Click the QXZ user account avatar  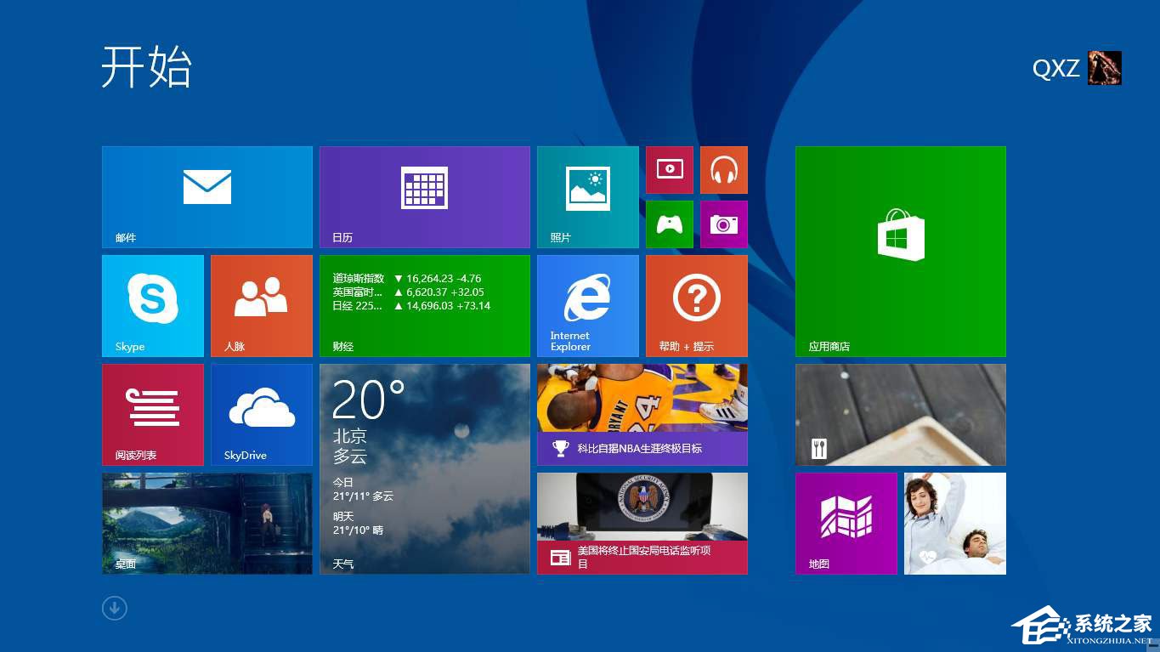(1103, 68)
